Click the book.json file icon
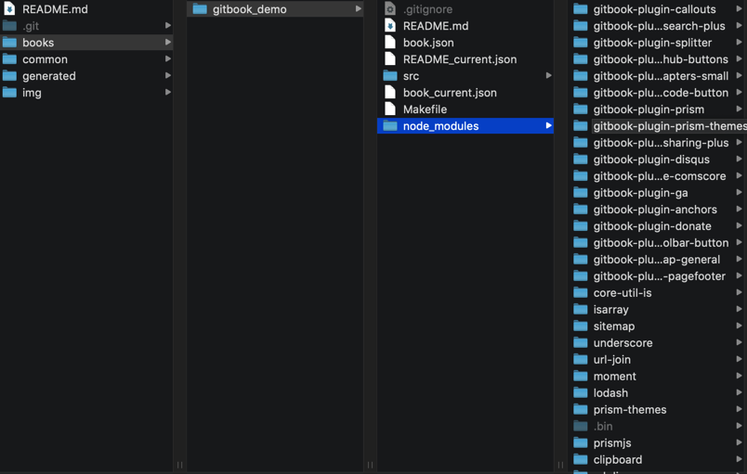The image size is (747, 474). pos(390,43)
